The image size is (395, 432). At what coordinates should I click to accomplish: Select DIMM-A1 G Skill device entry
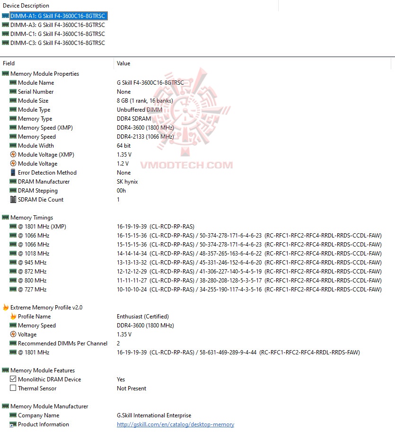tap(58, 16)
